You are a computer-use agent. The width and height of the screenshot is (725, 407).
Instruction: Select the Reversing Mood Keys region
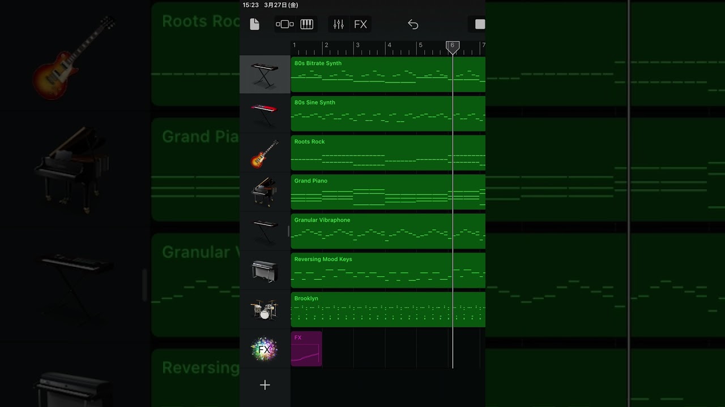(x=388, y=270)
